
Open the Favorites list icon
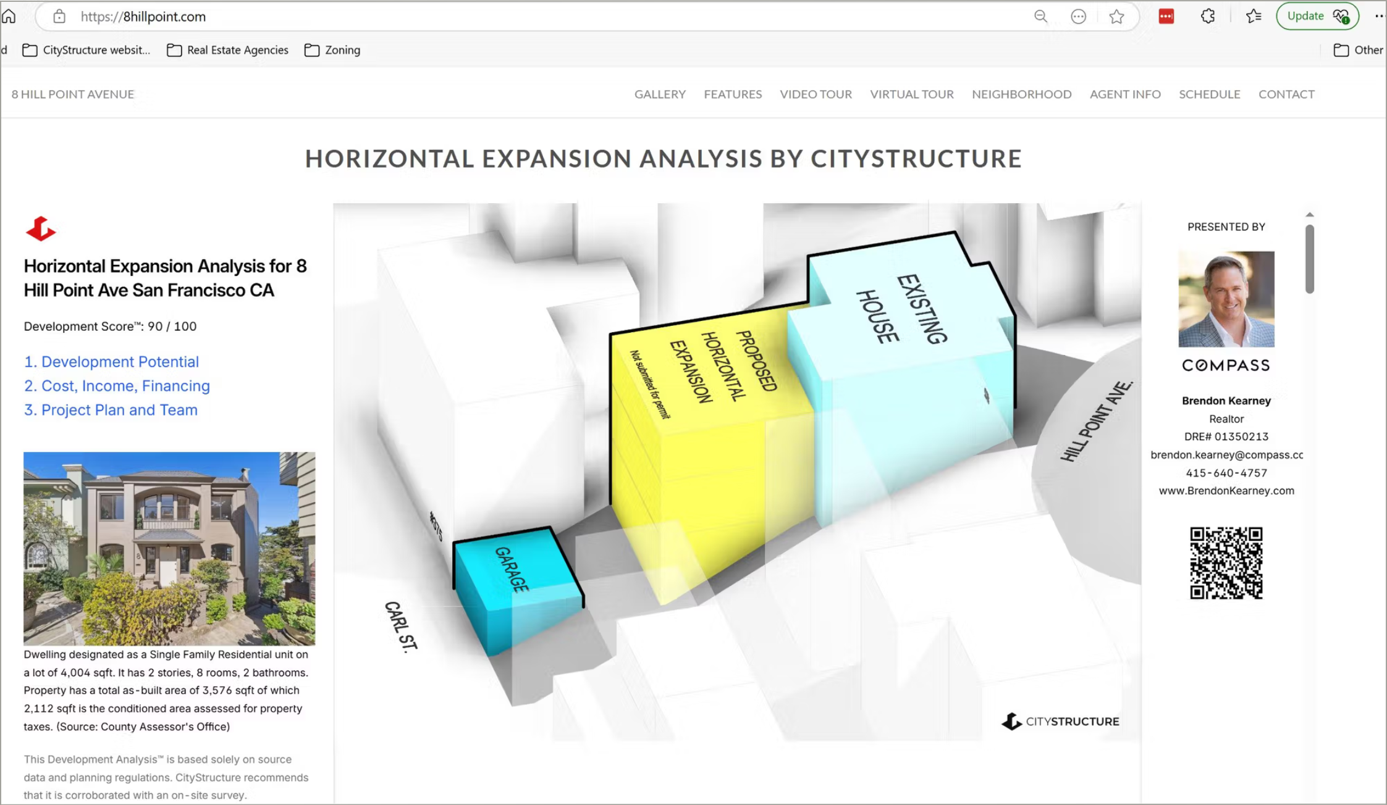point(1254,17)
